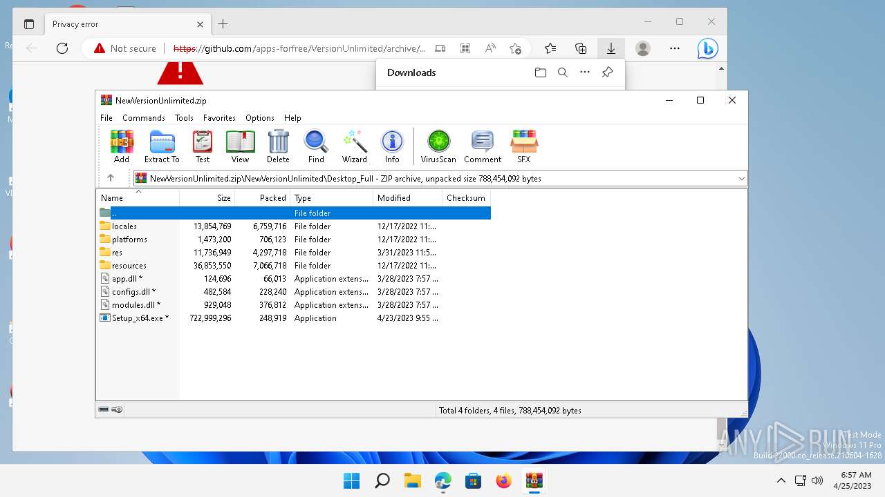Open the taskbar clock and date
The height and width of the screenshot is (497, 885).
[x=853, y=480]
